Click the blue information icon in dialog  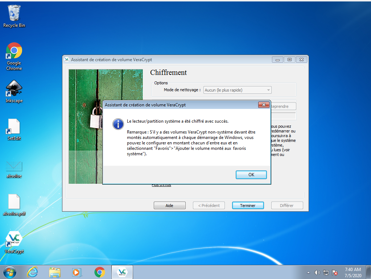tap(118, 124)
